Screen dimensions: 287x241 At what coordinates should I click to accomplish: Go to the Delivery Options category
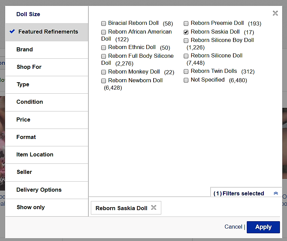click(39, 190)
